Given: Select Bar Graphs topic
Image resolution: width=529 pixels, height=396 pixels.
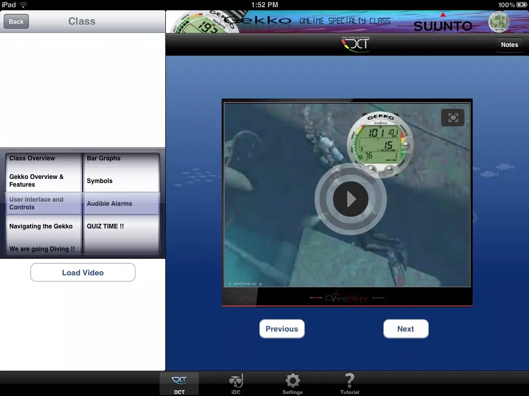Looking at the screenshot, I should 103,158.
